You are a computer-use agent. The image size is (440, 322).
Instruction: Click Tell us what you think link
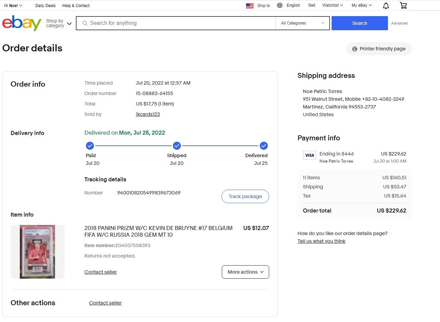point(322,241)
